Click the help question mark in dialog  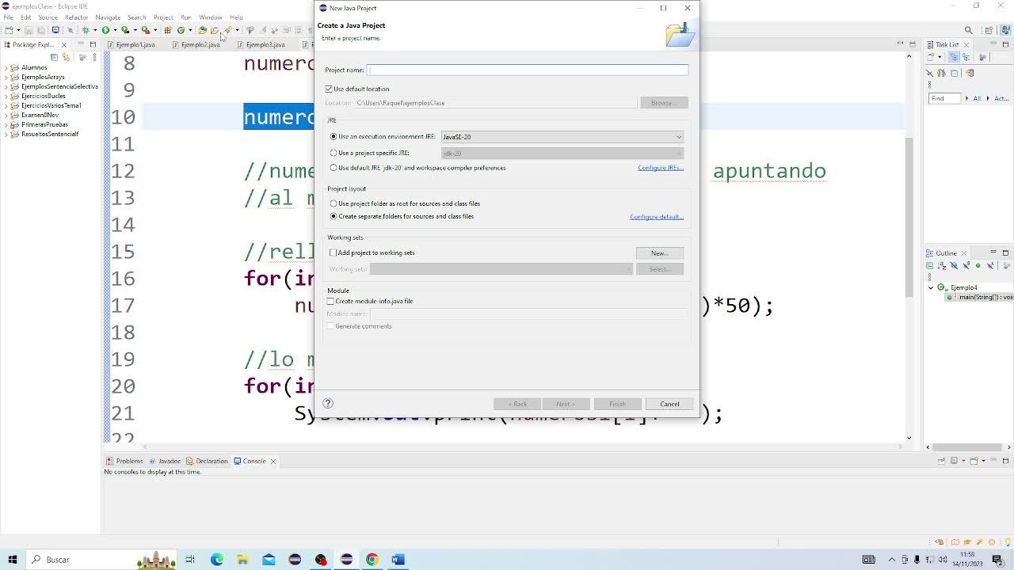pos(328,404)
